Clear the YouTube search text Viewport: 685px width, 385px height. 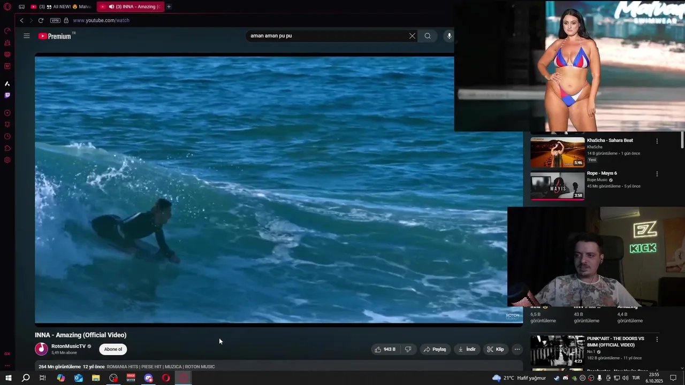tap(412, 36)
